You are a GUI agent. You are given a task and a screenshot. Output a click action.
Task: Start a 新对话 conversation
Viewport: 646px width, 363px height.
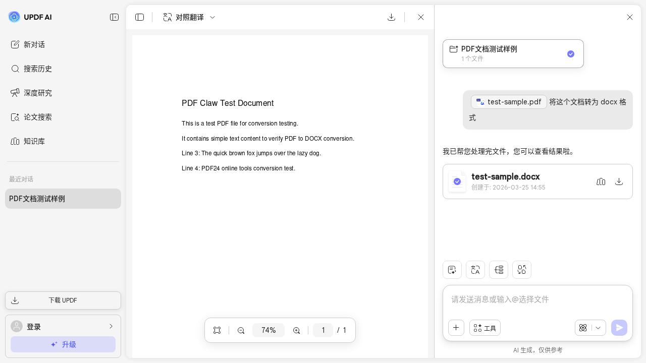(x=34, y=44)
